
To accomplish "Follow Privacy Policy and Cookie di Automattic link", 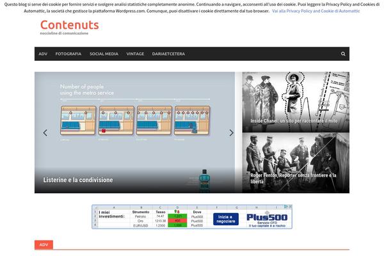I will (x=316, y=11).
